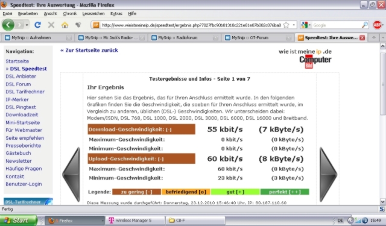Open the Ansicht menu

[x=50, y=14]
